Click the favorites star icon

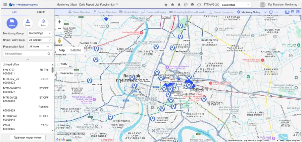pyautogui.click(x=166, y=5)
